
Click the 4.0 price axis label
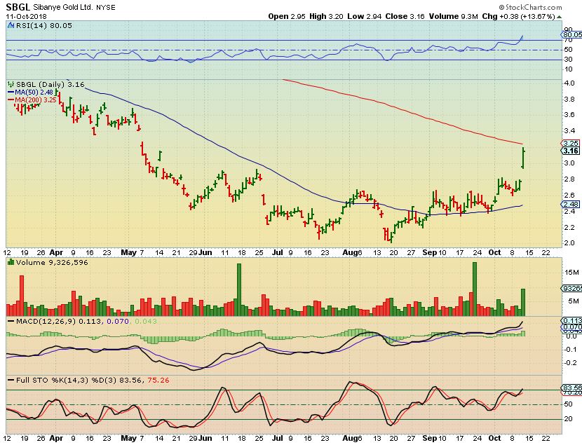pos(569,83)
